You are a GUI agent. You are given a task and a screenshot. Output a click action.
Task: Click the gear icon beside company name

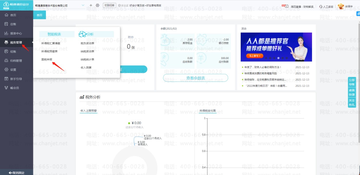point(98,5)
